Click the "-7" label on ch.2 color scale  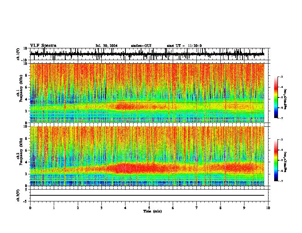coord(281,181)
